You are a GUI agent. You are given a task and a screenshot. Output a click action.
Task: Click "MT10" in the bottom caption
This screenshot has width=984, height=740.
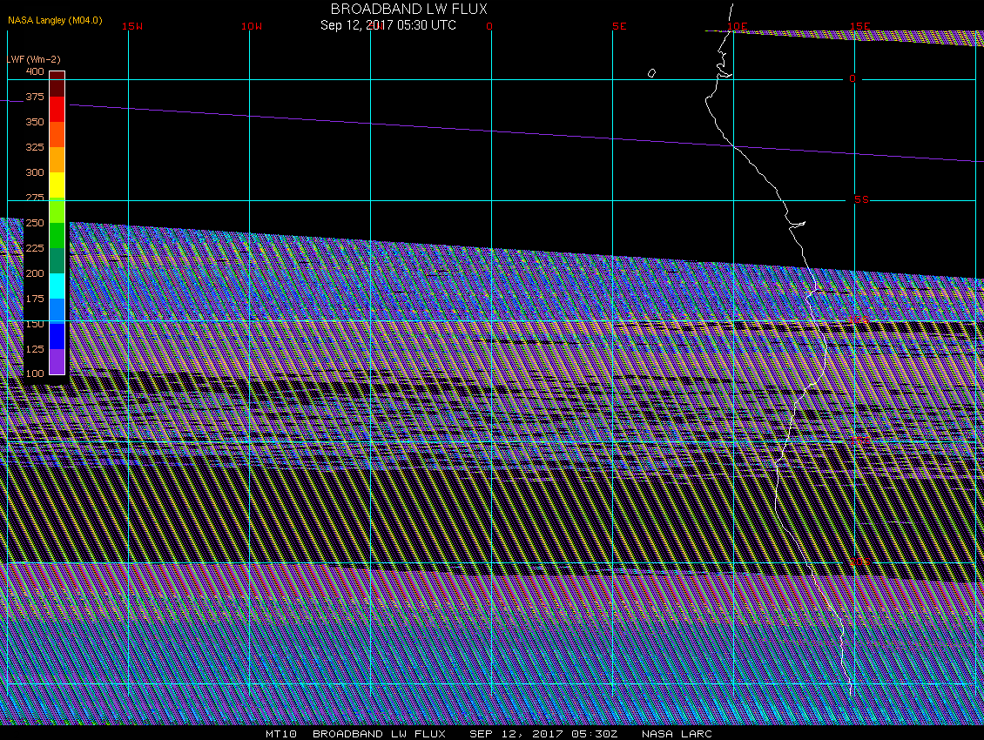coord(281,734)
